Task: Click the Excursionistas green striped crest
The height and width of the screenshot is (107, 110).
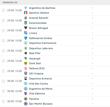Action: tap(26, 23)
